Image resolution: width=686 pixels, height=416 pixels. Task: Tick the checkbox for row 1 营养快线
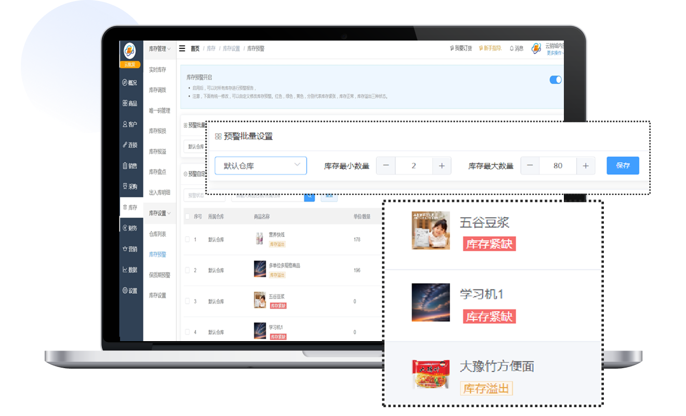tap(187, 239)
